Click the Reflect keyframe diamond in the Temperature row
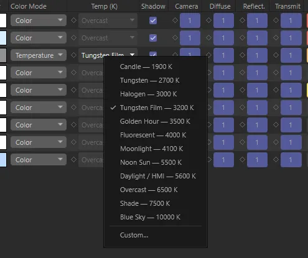The width and height of the screenshot is (308, 258). pyautogui.click(x=242, y=55)
